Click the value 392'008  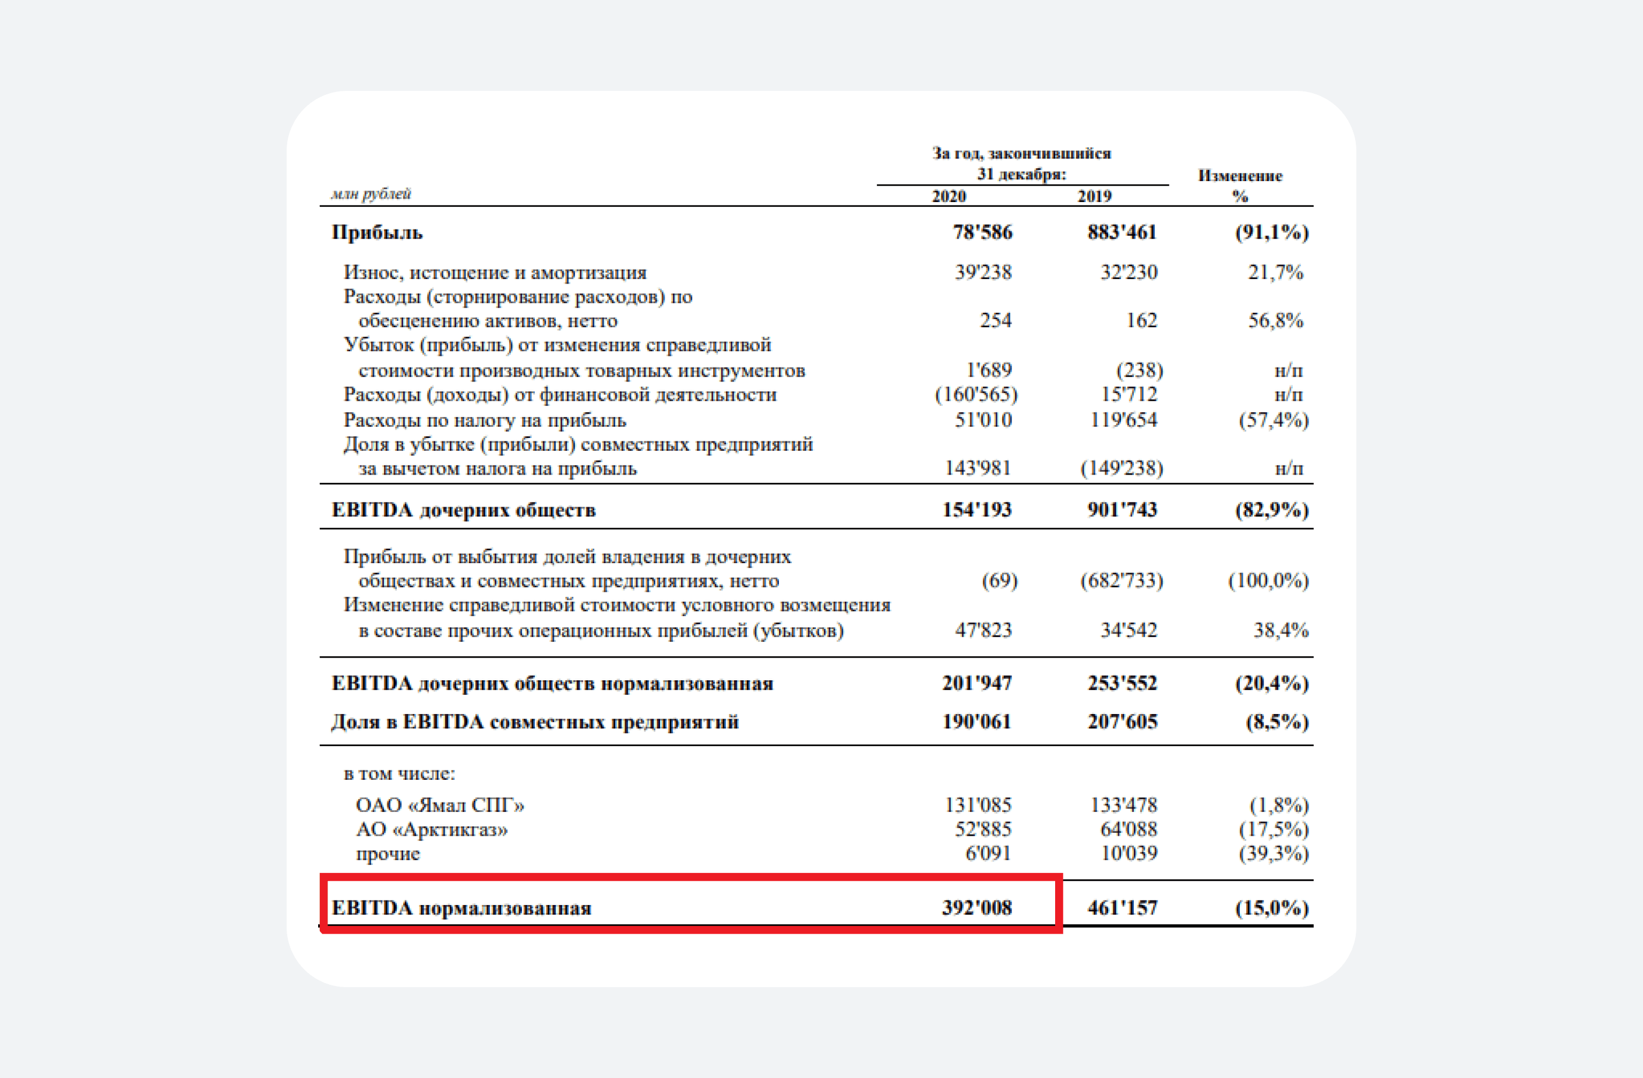coord(977,907)
